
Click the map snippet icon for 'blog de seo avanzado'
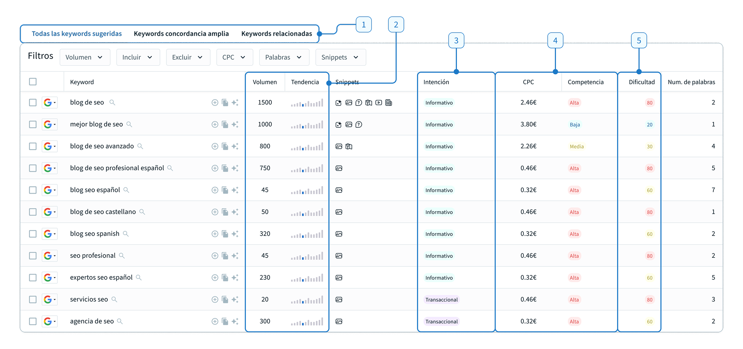[x=348, y=146]
